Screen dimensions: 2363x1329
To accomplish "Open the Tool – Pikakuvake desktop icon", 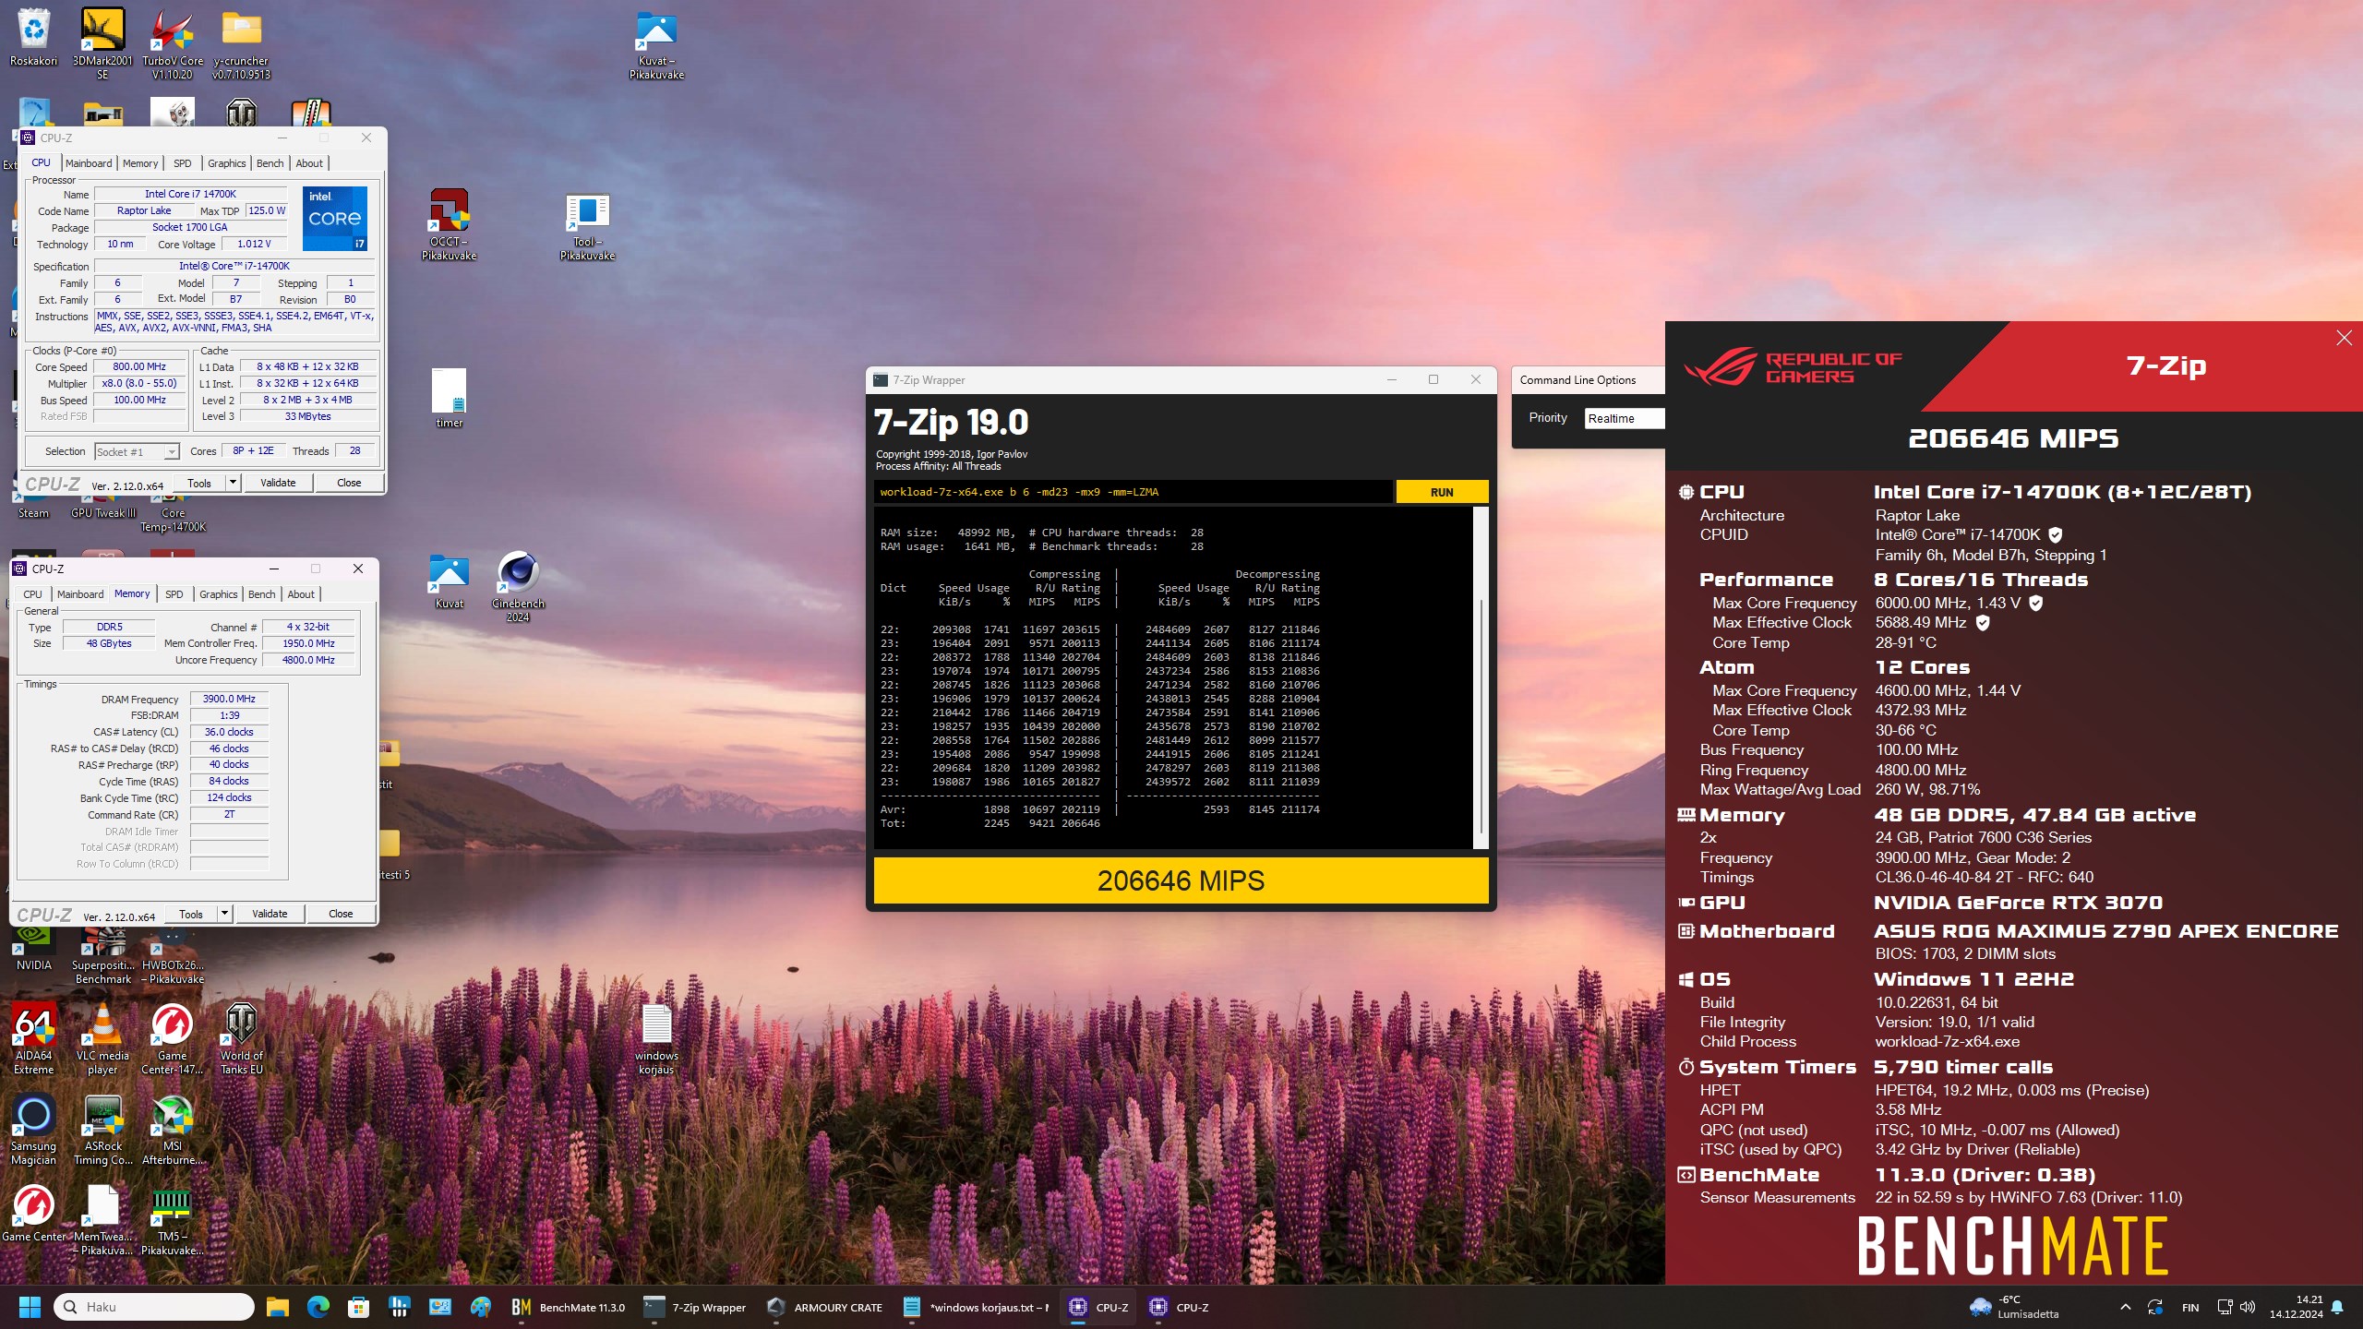I will (x=587, y=224).
